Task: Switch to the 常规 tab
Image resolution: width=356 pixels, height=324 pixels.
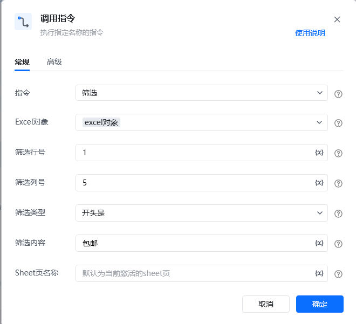Action: click(22, 62)
